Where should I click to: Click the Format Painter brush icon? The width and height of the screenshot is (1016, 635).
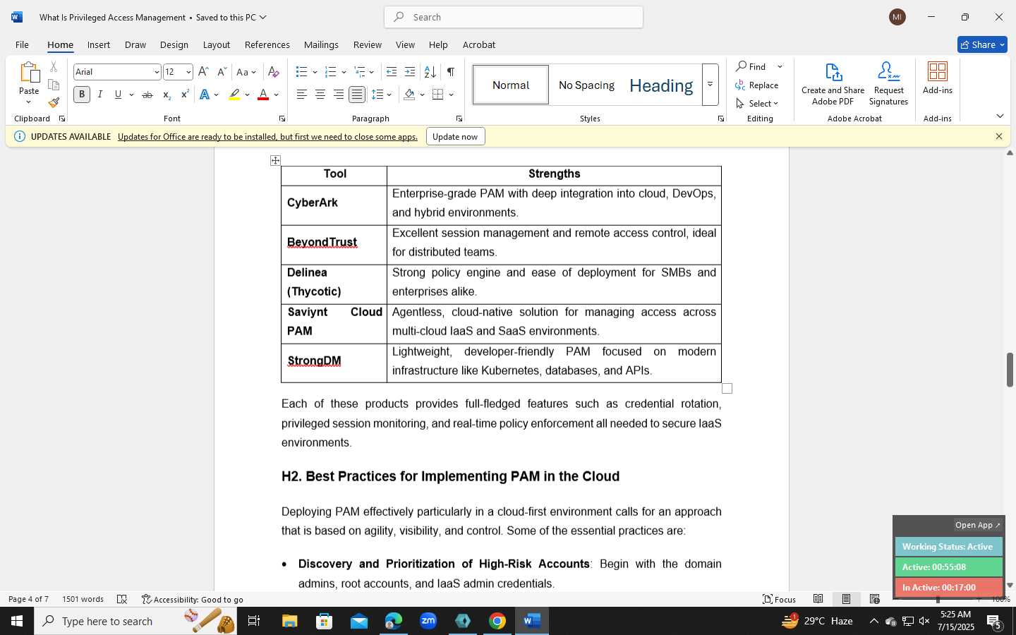(x=54, y=102)
